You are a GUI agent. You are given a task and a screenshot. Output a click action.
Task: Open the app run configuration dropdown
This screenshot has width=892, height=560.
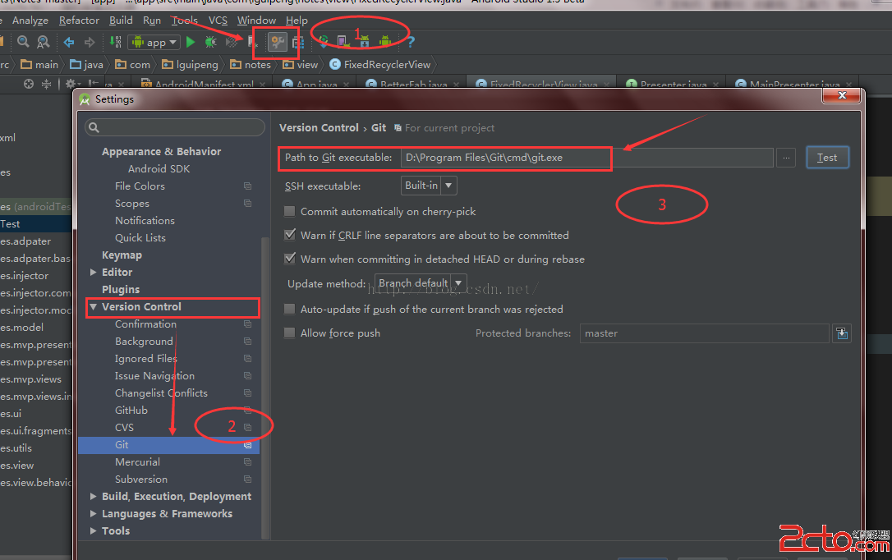tap(154, 42)
